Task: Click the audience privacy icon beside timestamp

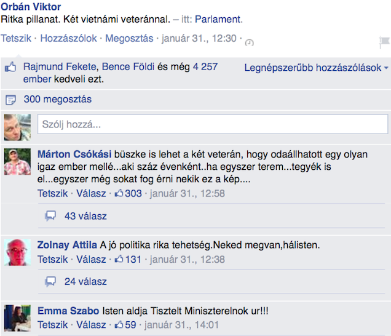Action: [x=250, y=41]
